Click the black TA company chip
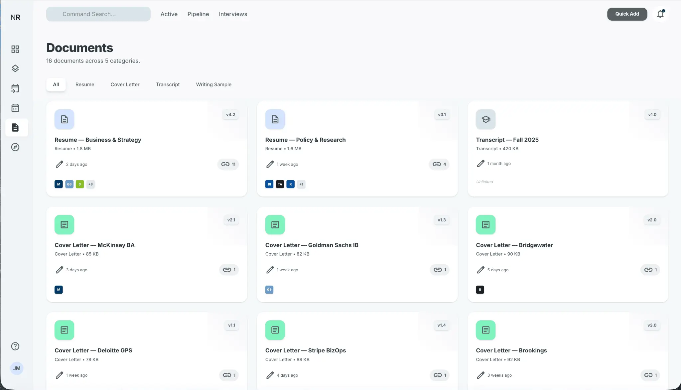 tap(280, 184)
